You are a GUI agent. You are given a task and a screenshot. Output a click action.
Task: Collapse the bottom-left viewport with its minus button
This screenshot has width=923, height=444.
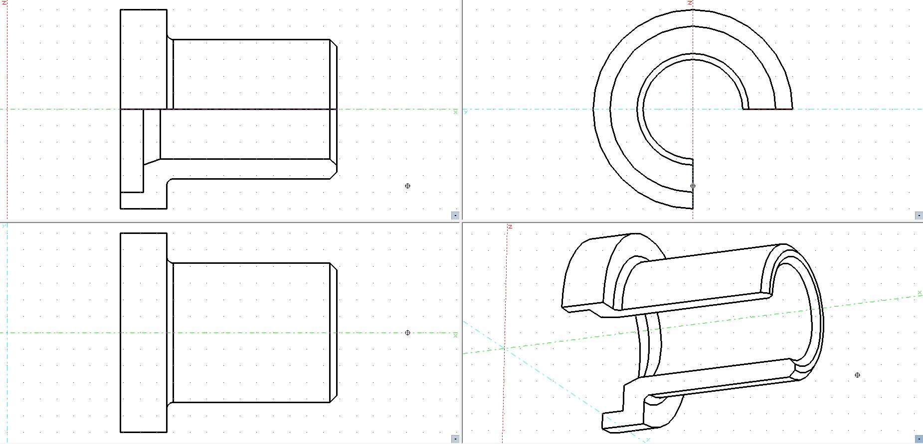[x=455, y=439]
